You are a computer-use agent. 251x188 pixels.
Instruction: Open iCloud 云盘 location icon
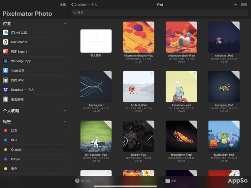click(6, 32)
